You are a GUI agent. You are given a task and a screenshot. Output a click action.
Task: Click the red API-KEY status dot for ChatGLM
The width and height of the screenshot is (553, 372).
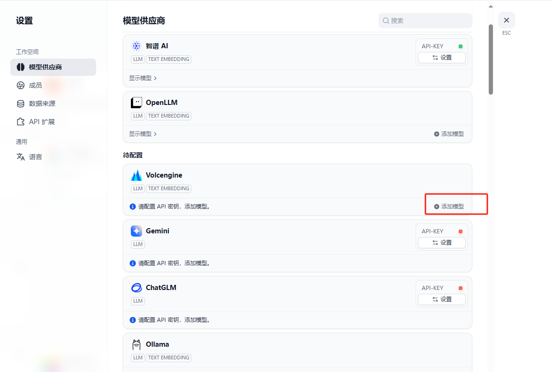pyautogui.click(x=460, y=288)
